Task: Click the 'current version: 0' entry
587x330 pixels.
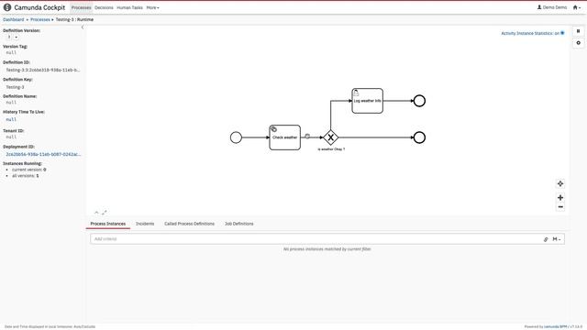Action: coord(28,170)
